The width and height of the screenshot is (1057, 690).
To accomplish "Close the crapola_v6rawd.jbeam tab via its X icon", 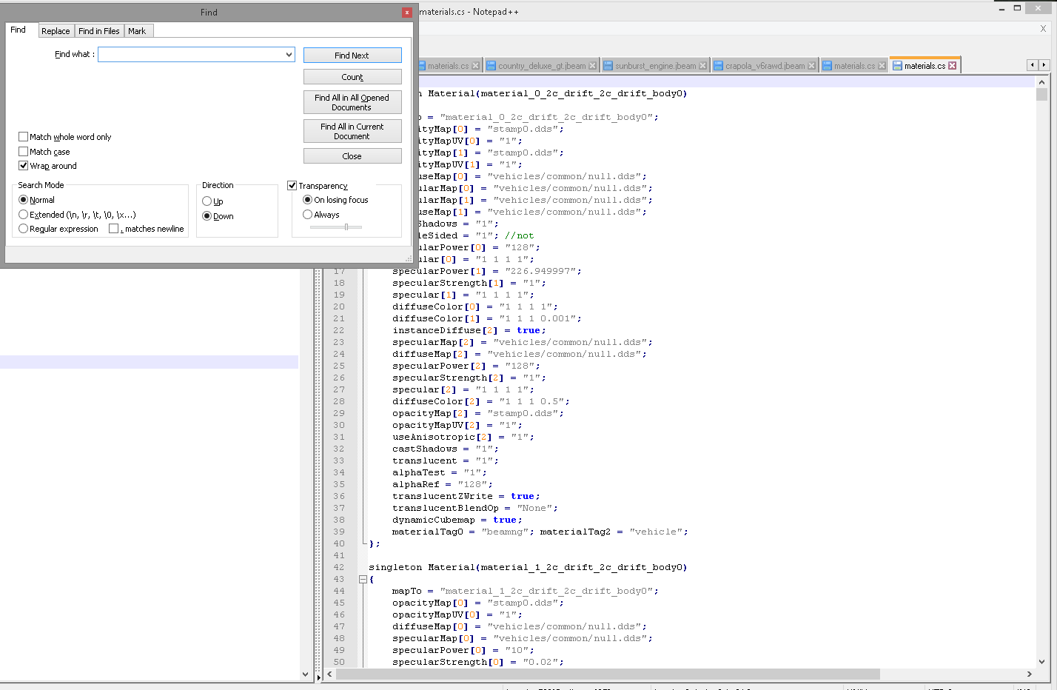I will (811, 66).
